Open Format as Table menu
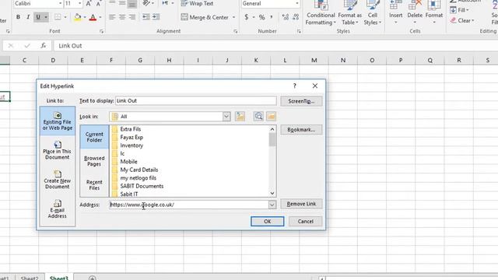Viewport: 498px width, 280px height. [349, 13]
